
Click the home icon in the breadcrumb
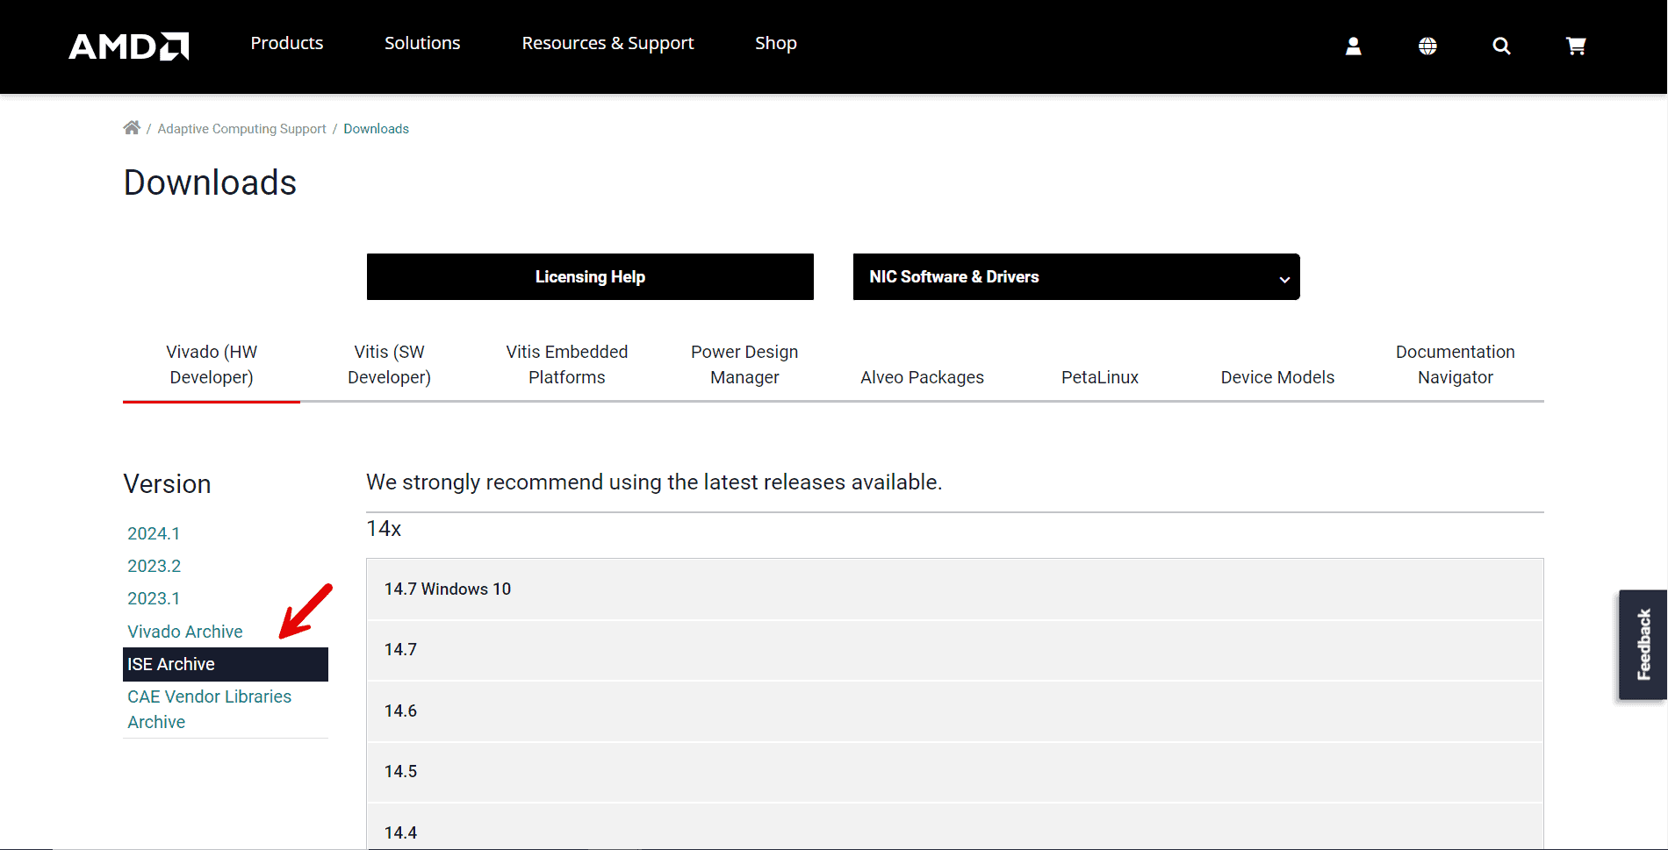131,127
